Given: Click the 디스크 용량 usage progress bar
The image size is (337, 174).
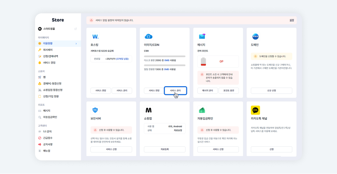Looking at the screenshot, I should pos(164,56).
